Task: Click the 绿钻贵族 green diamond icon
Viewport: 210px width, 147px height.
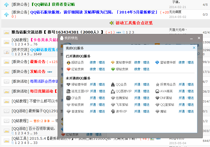Action: click(113, 69)
